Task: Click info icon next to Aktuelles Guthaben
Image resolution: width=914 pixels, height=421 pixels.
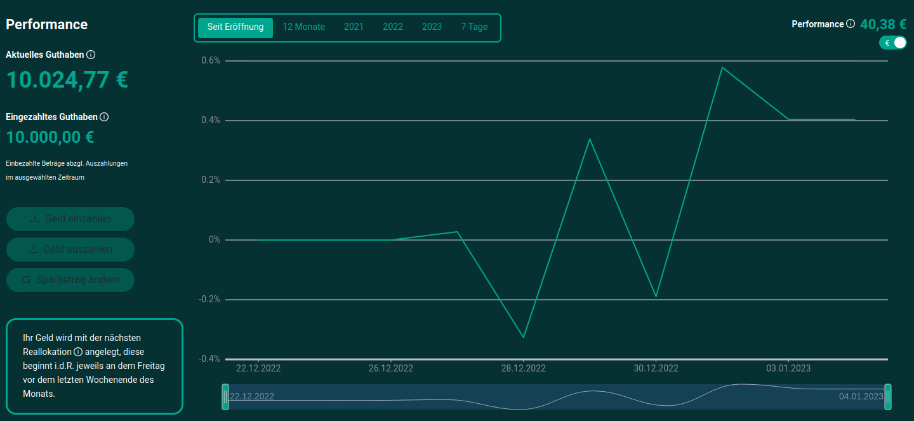Action: (x=91, y=55)
